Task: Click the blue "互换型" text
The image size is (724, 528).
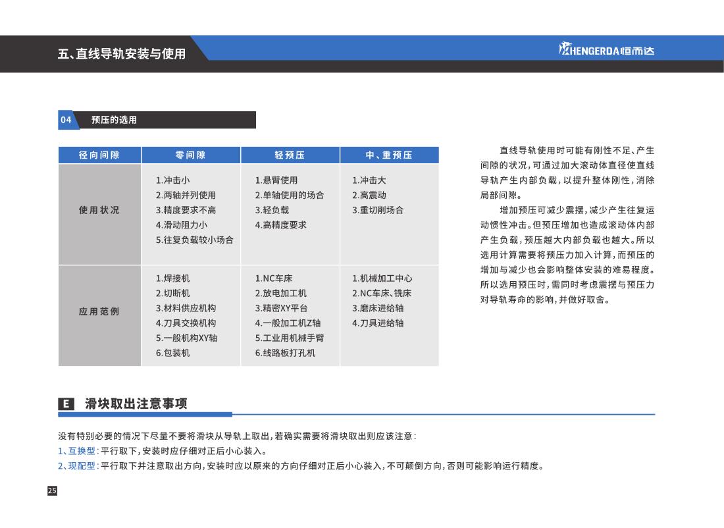Action: 82,452
